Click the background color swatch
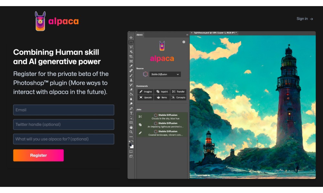This screenshot has height=193, width=323. [x=132, y=147]
